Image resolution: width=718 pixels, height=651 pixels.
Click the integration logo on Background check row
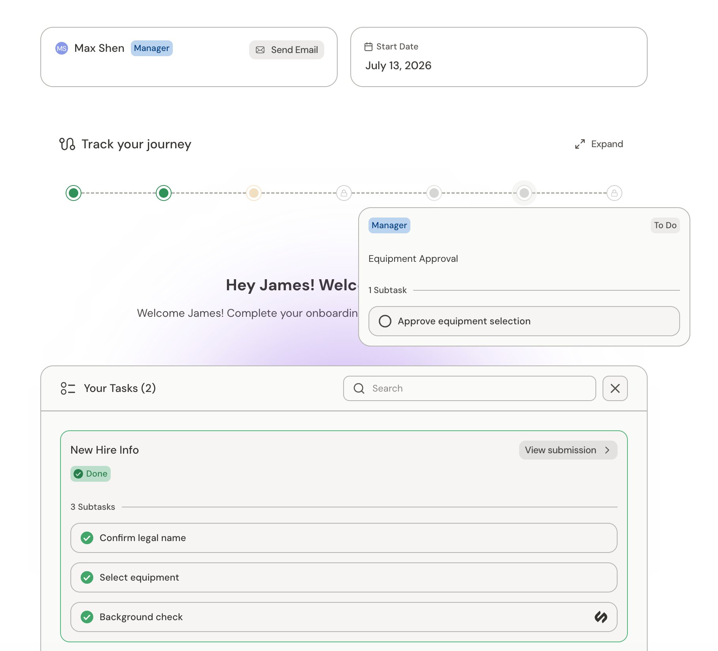point(601,617)
